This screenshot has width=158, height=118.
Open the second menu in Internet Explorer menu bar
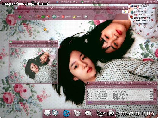coord(27,12)
